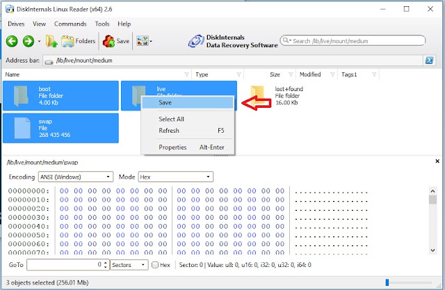This screenshot has height=290, width=445.
Task: Open the view mode thumbnails icon
Action: point(143,41)
